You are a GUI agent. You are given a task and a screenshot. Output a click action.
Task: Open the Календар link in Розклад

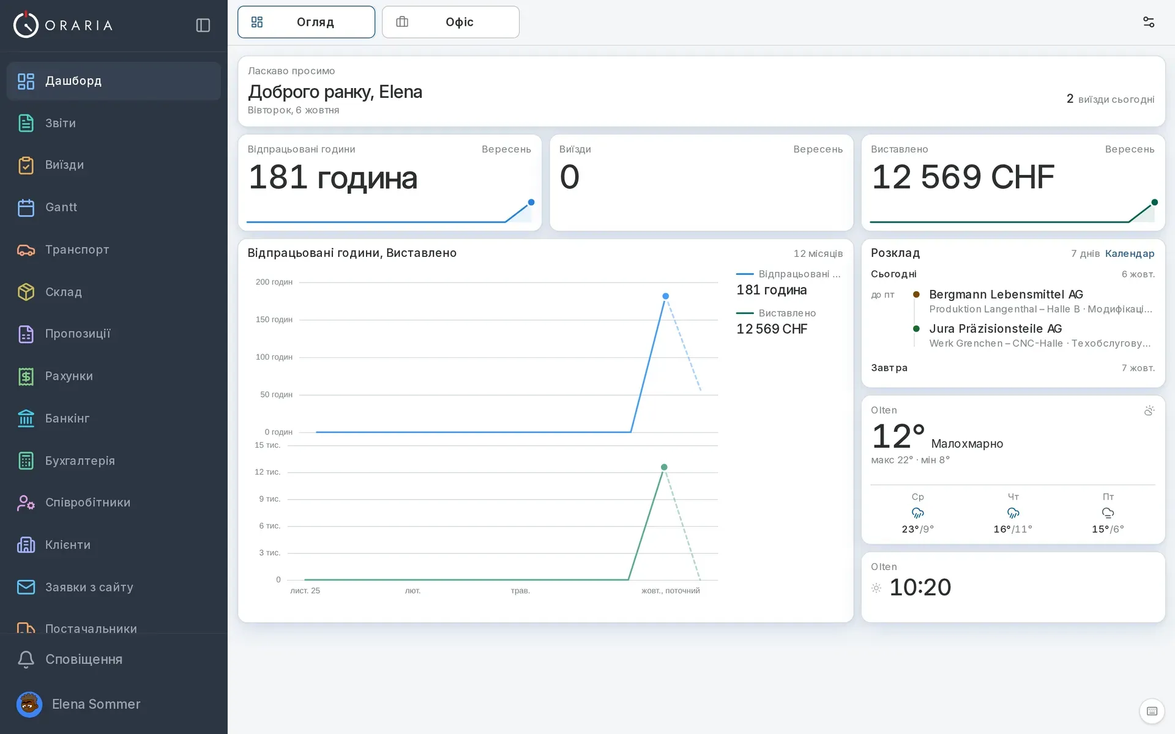click(1130, 253)
